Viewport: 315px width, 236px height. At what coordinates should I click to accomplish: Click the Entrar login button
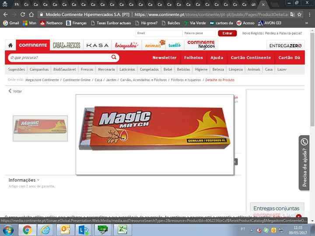tap(227, 33)
